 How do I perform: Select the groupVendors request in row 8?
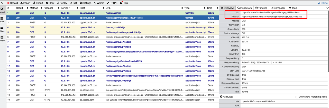coord(112,47)
